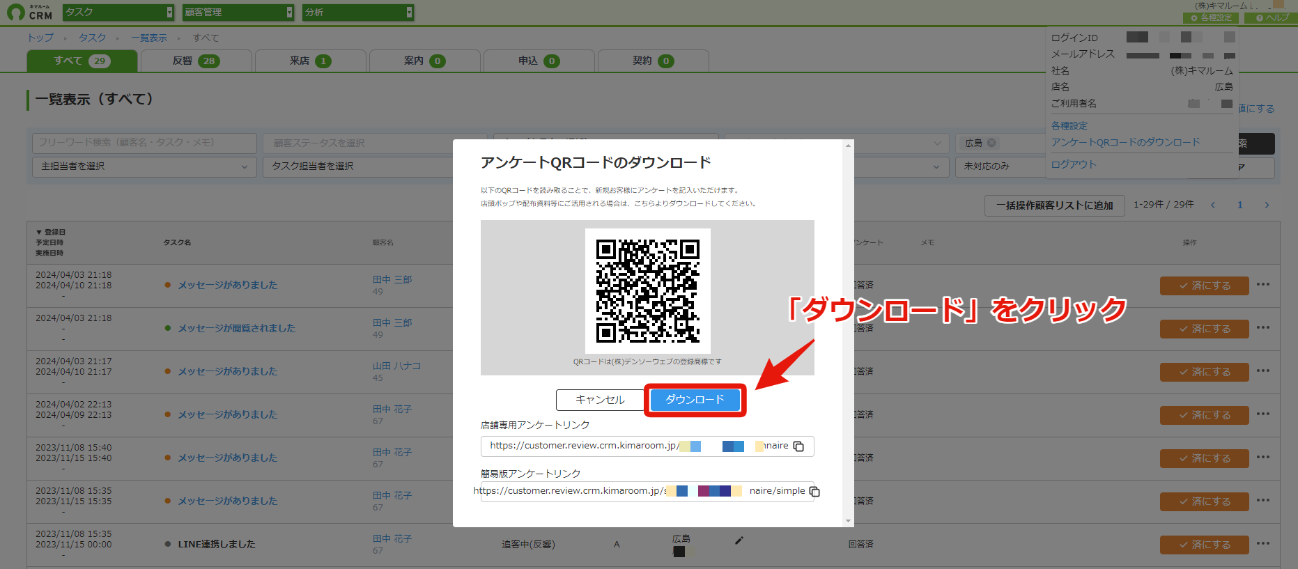The height and width of the screenshot is (569, 1298).
Task: Click the kimaroom CRM logo
Action: click(x=29, y=12)
